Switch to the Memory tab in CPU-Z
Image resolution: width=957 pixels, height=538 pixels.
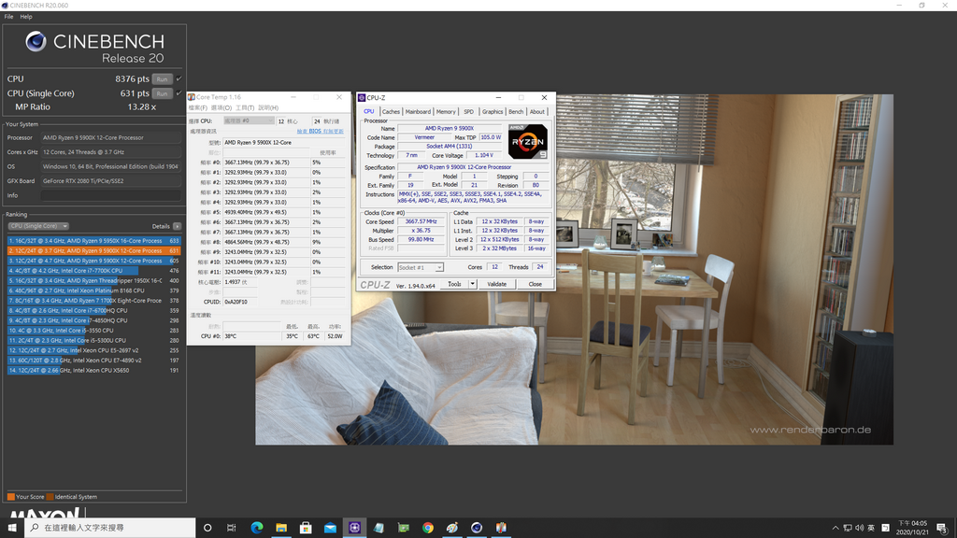tap(446, 112)
